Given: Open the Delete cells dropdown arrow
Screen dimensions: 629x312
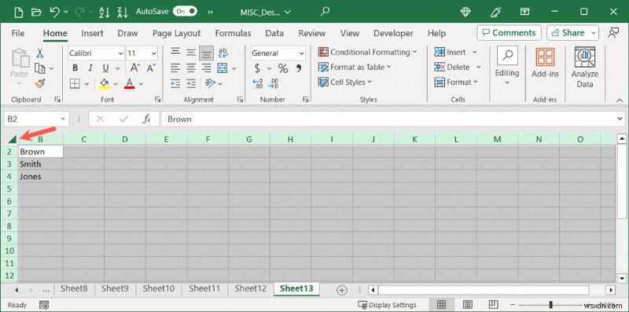Looking at the screenshot, I should [478, 67].
